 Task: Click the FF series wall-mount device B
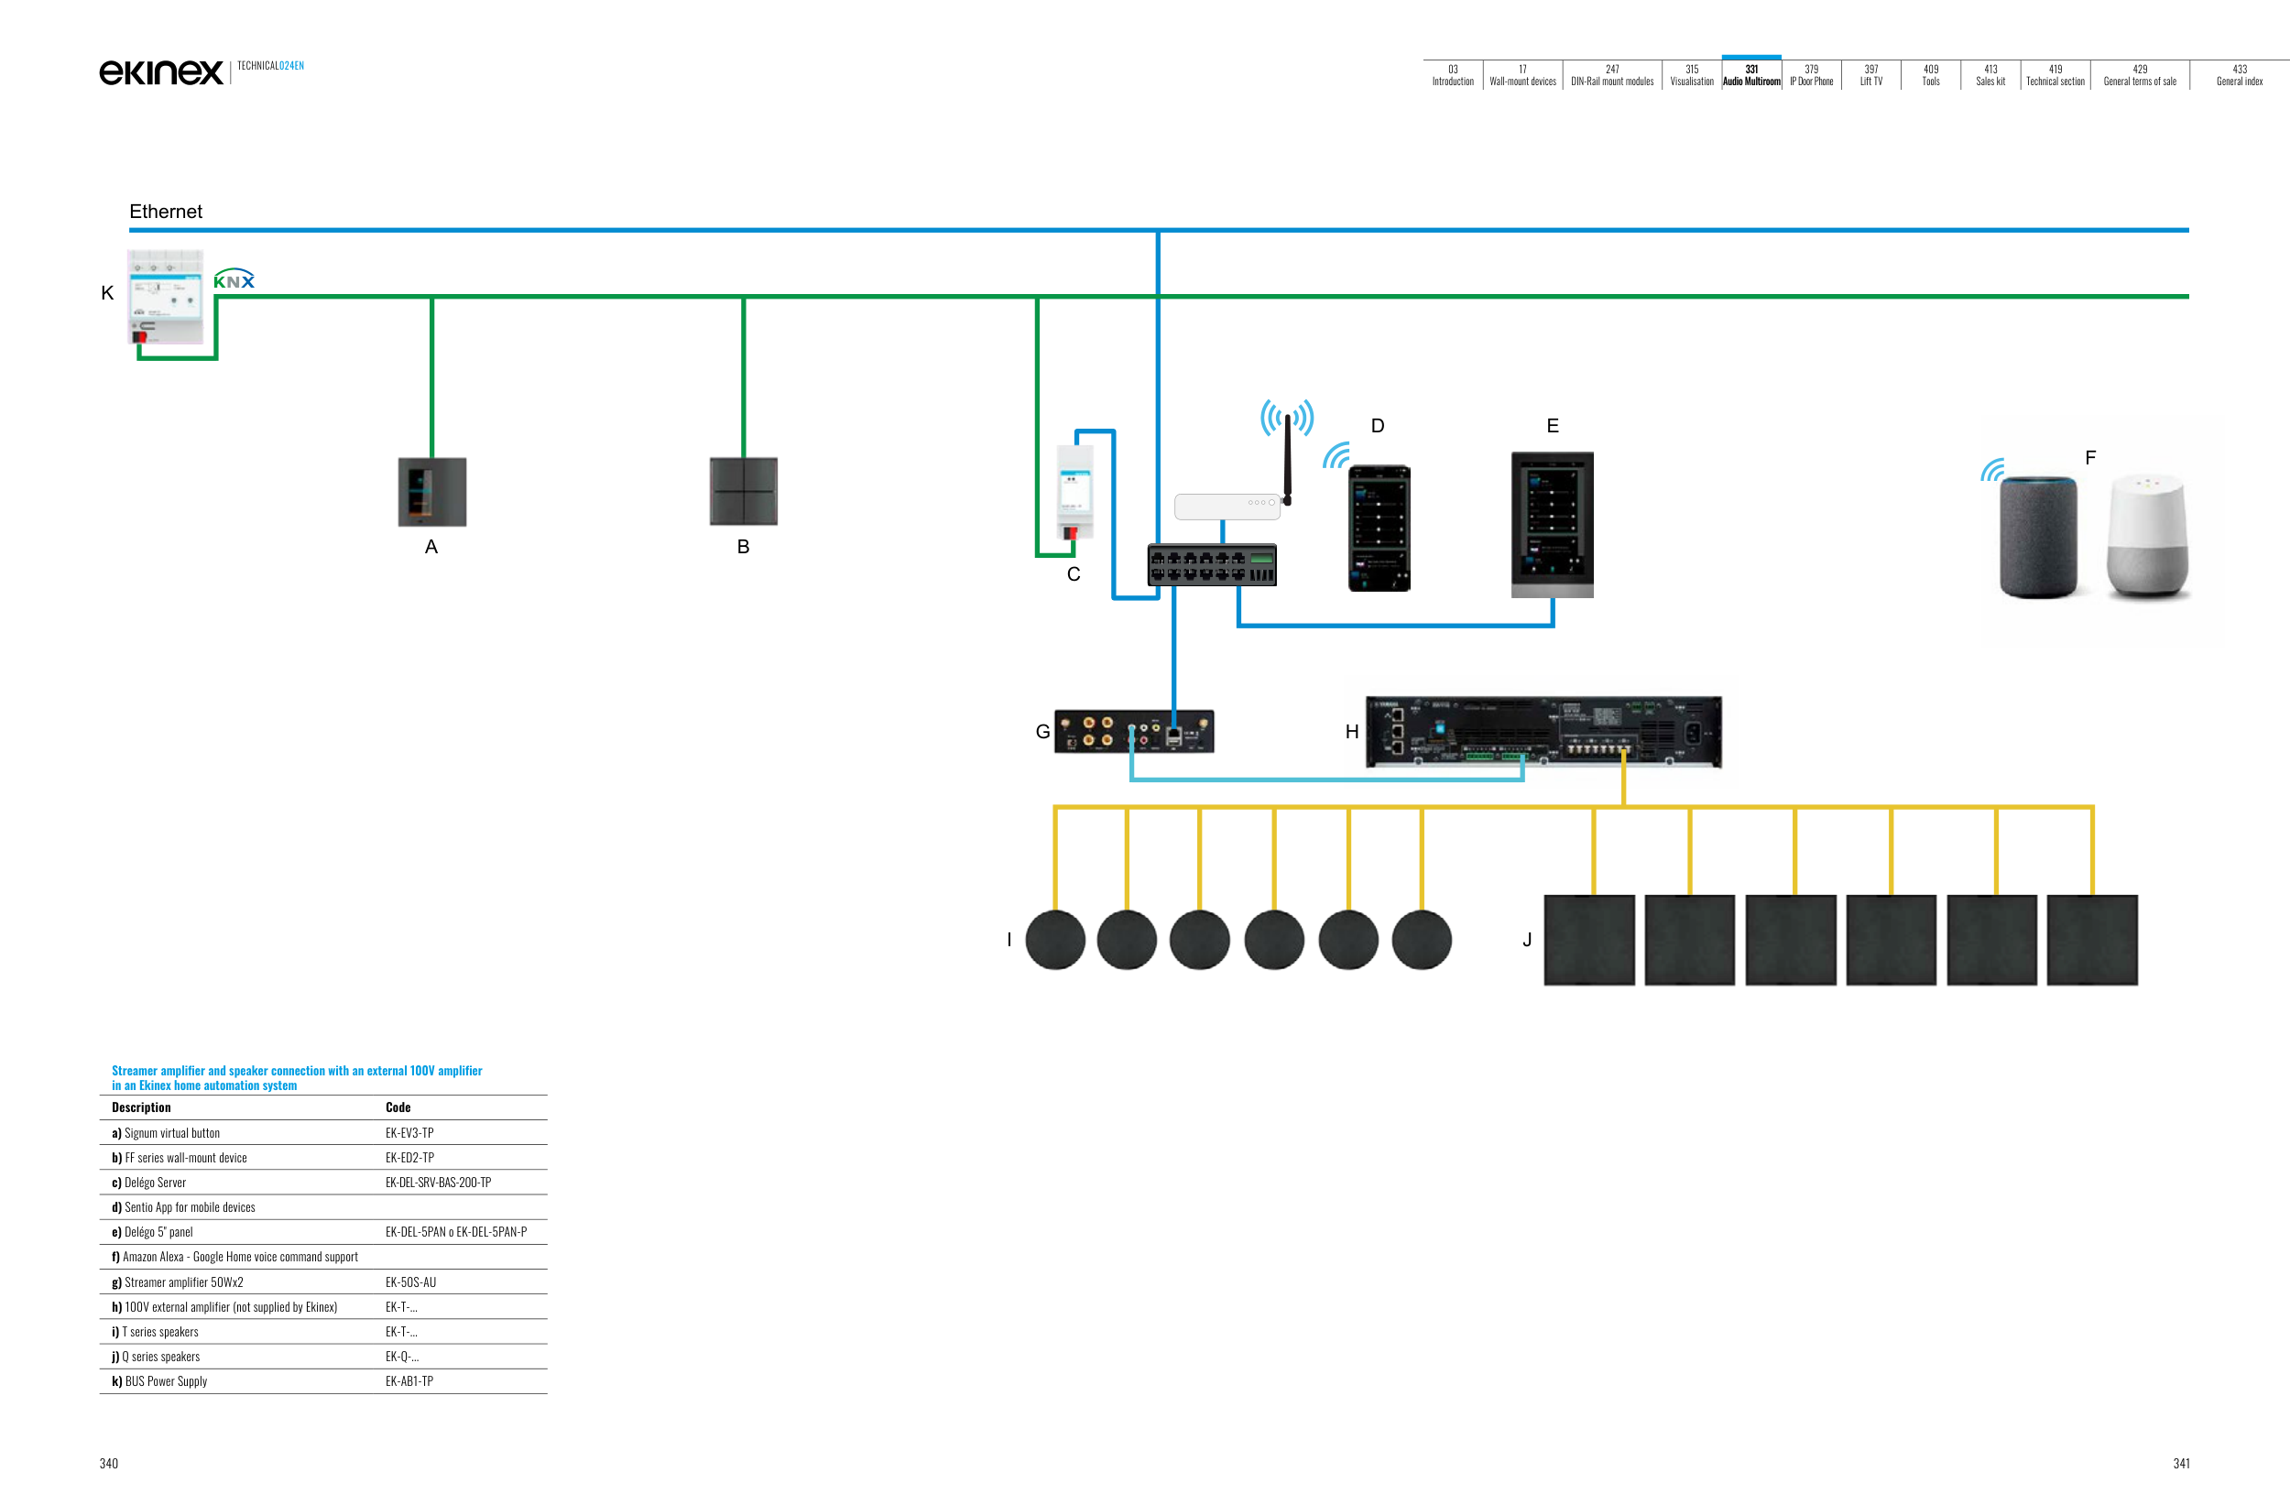coord(743,492)
